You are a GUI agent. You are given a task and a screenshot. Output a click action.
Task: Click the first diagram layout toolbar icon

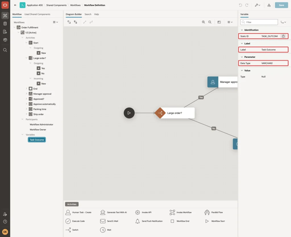click(69, 22)
